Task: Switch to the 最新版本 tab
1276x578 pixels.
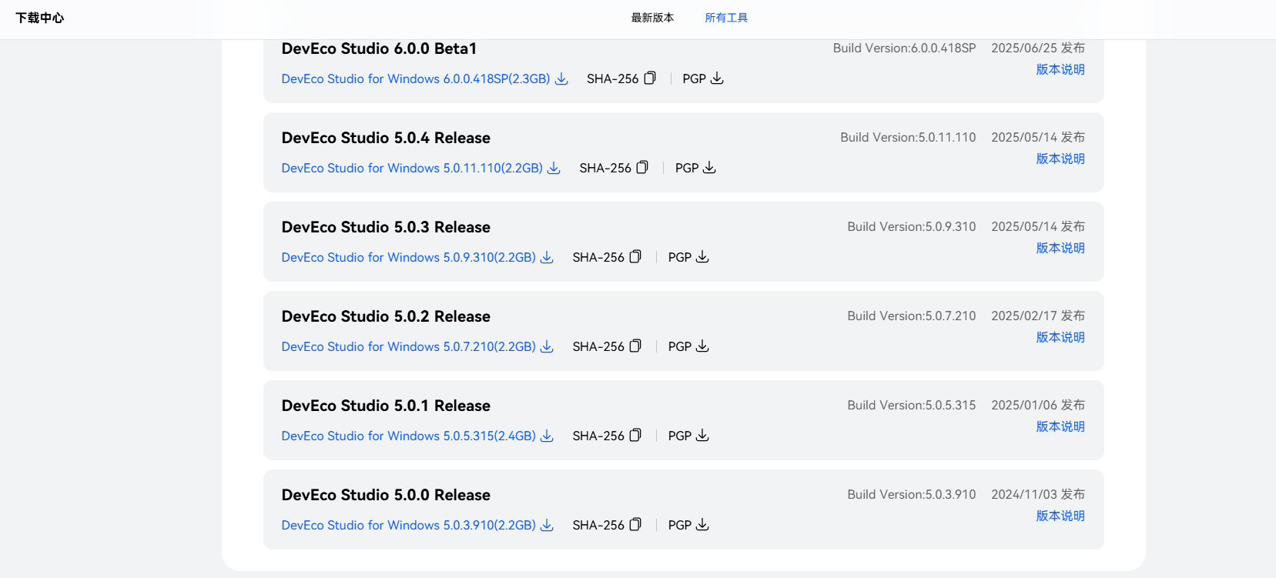Action: pos(652,18)
